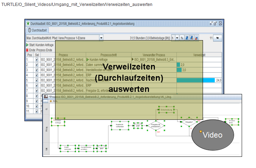Uncheck the Sel checkbox in row 3
The height and width of the screenshot is (168, 256).
click(37, 70)
